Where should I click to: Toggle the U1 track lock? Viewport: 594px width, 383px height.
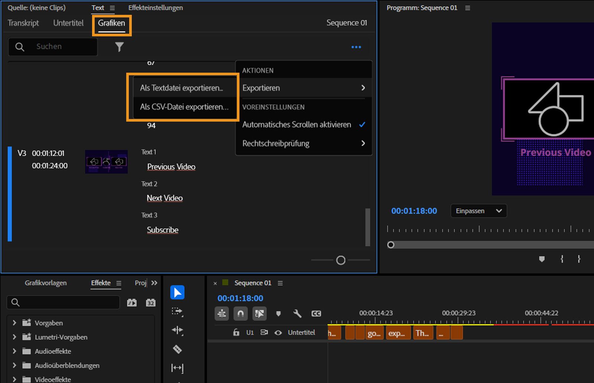click(x=236, y=333)
